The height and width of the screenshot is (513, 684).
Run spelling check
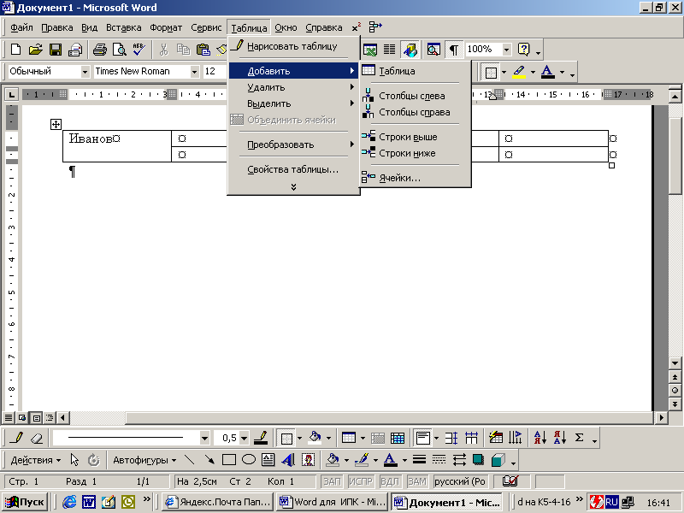[x=139, y=50]
